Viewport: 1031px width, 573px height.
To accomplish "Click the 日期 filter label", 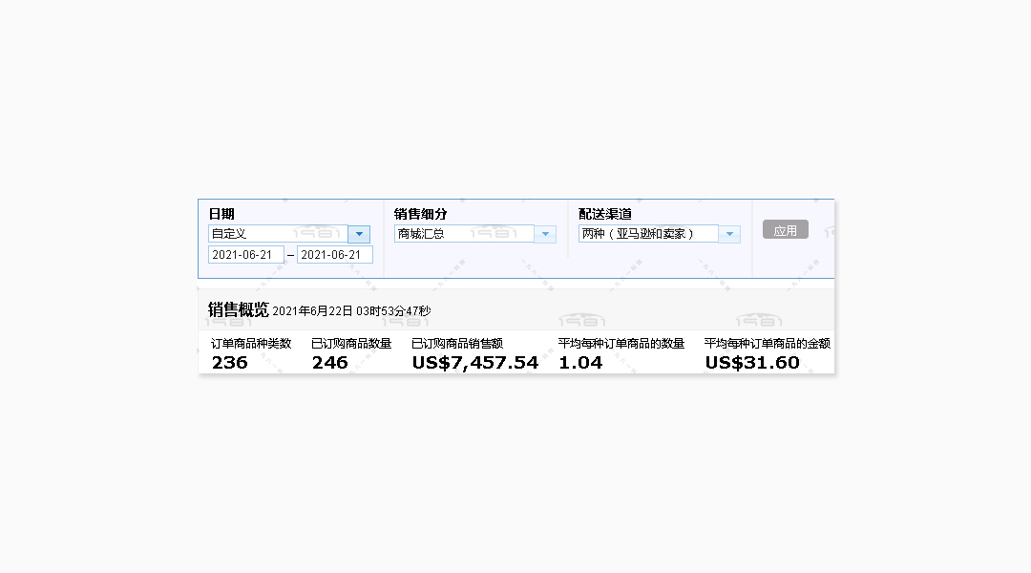I will pos(221,214).
